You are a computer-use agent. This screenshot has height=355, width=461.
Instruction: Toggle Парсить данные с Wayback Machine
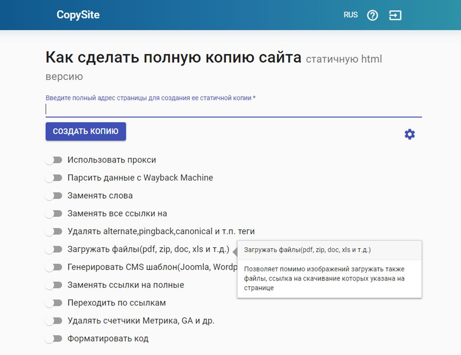(53, 177)
